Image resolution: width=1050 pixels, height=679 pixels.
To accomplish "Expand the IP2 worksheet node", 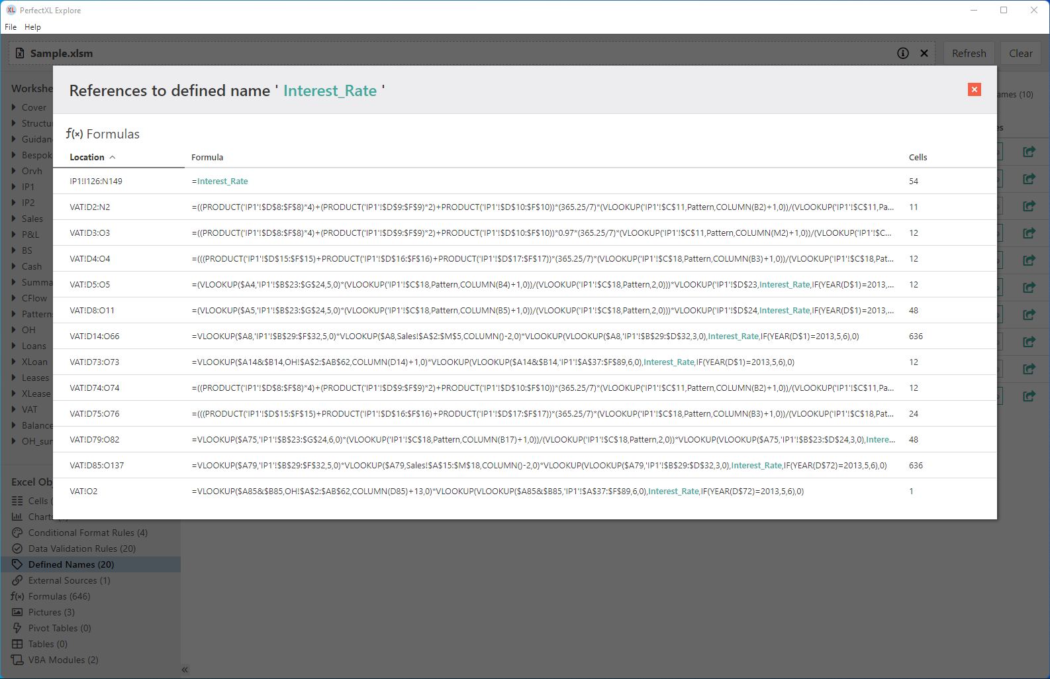I will pyautogui.click(x=13, y=202).
